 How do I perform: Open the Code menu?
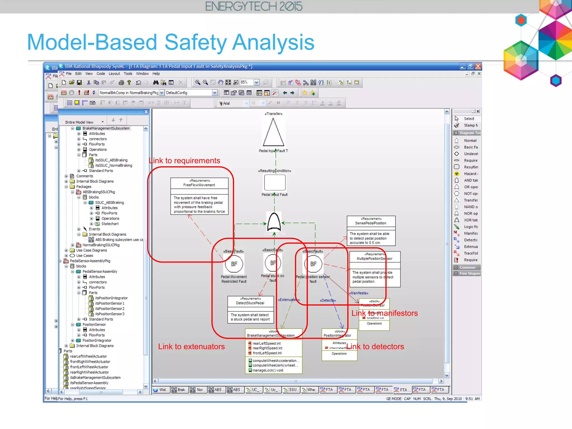(101, 74)
